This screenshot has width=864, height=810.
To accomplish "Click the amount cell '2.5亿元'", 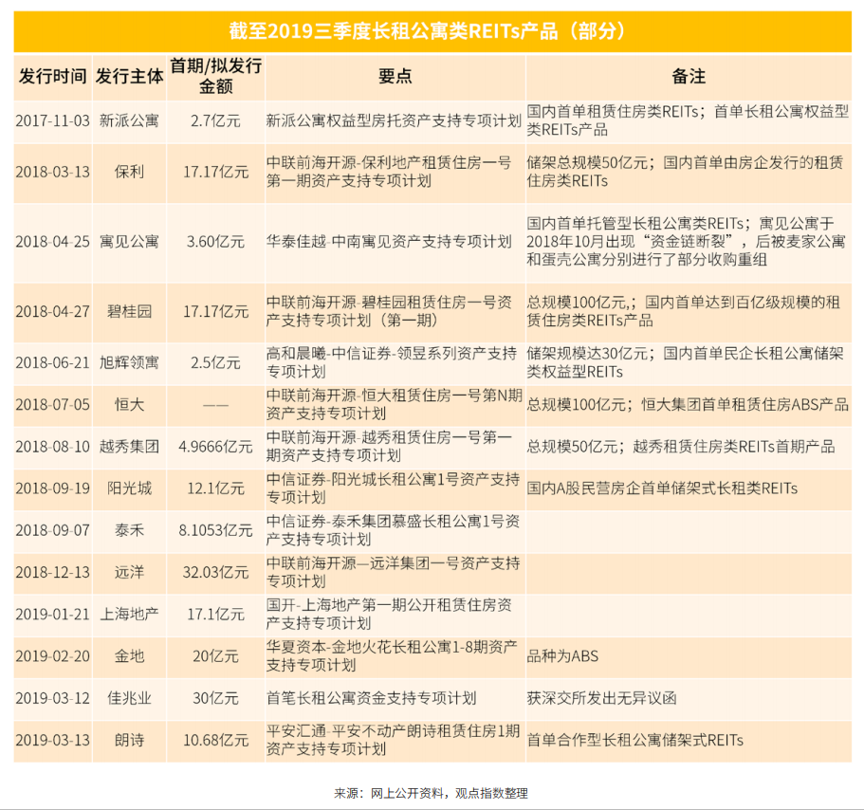I will (x=215, y=362).
